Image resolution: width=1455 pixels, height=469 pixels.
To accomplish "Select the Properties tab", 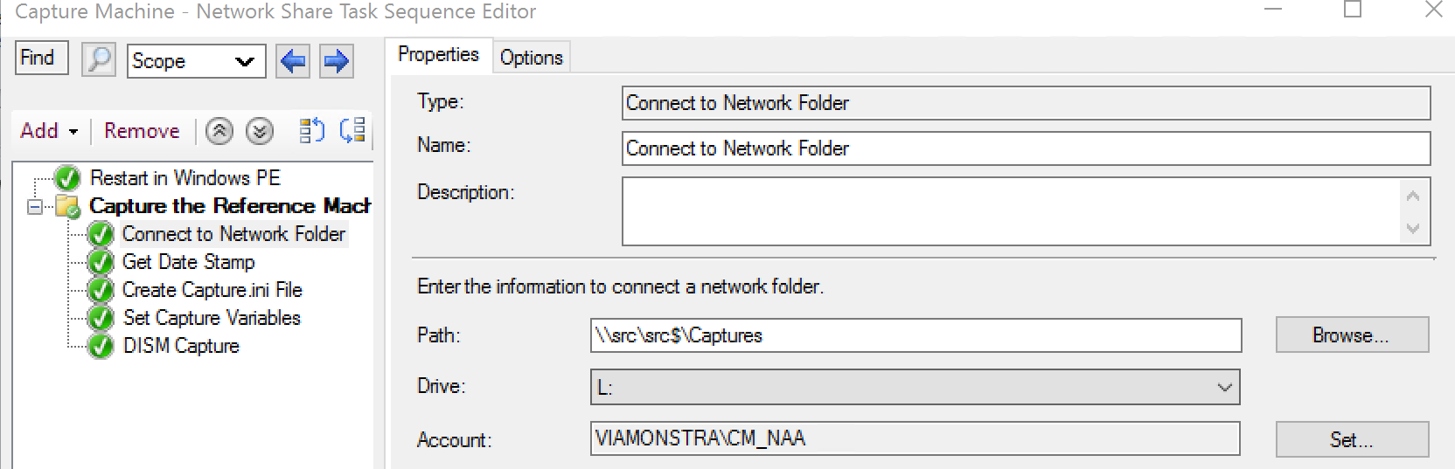I will click(x=438, y=55).
